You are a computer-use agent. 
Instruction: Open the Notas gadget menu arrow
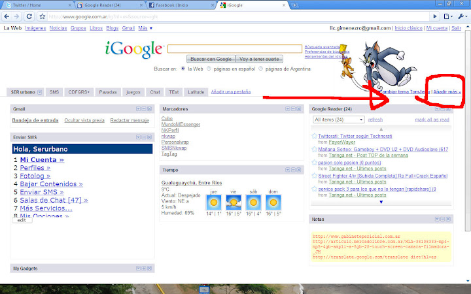point(437,220)
